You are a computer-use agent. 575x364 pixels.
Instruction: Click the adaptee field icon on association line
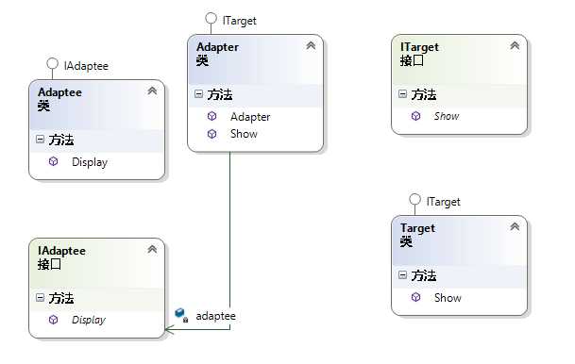pyautogui.click(x=181, y=315)
